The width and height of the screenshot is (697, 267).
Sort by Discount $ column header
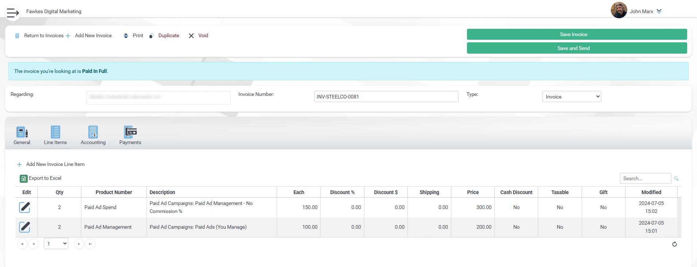pos(386,192)
